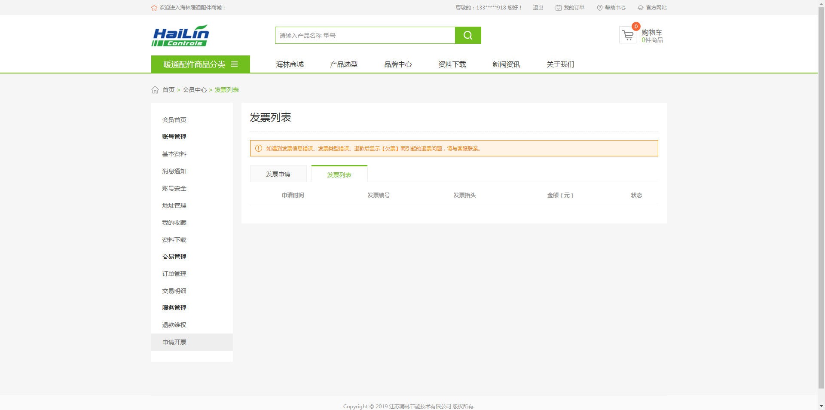
Task: Open 消息通知 in sidebar
Action: coord(174,171)
